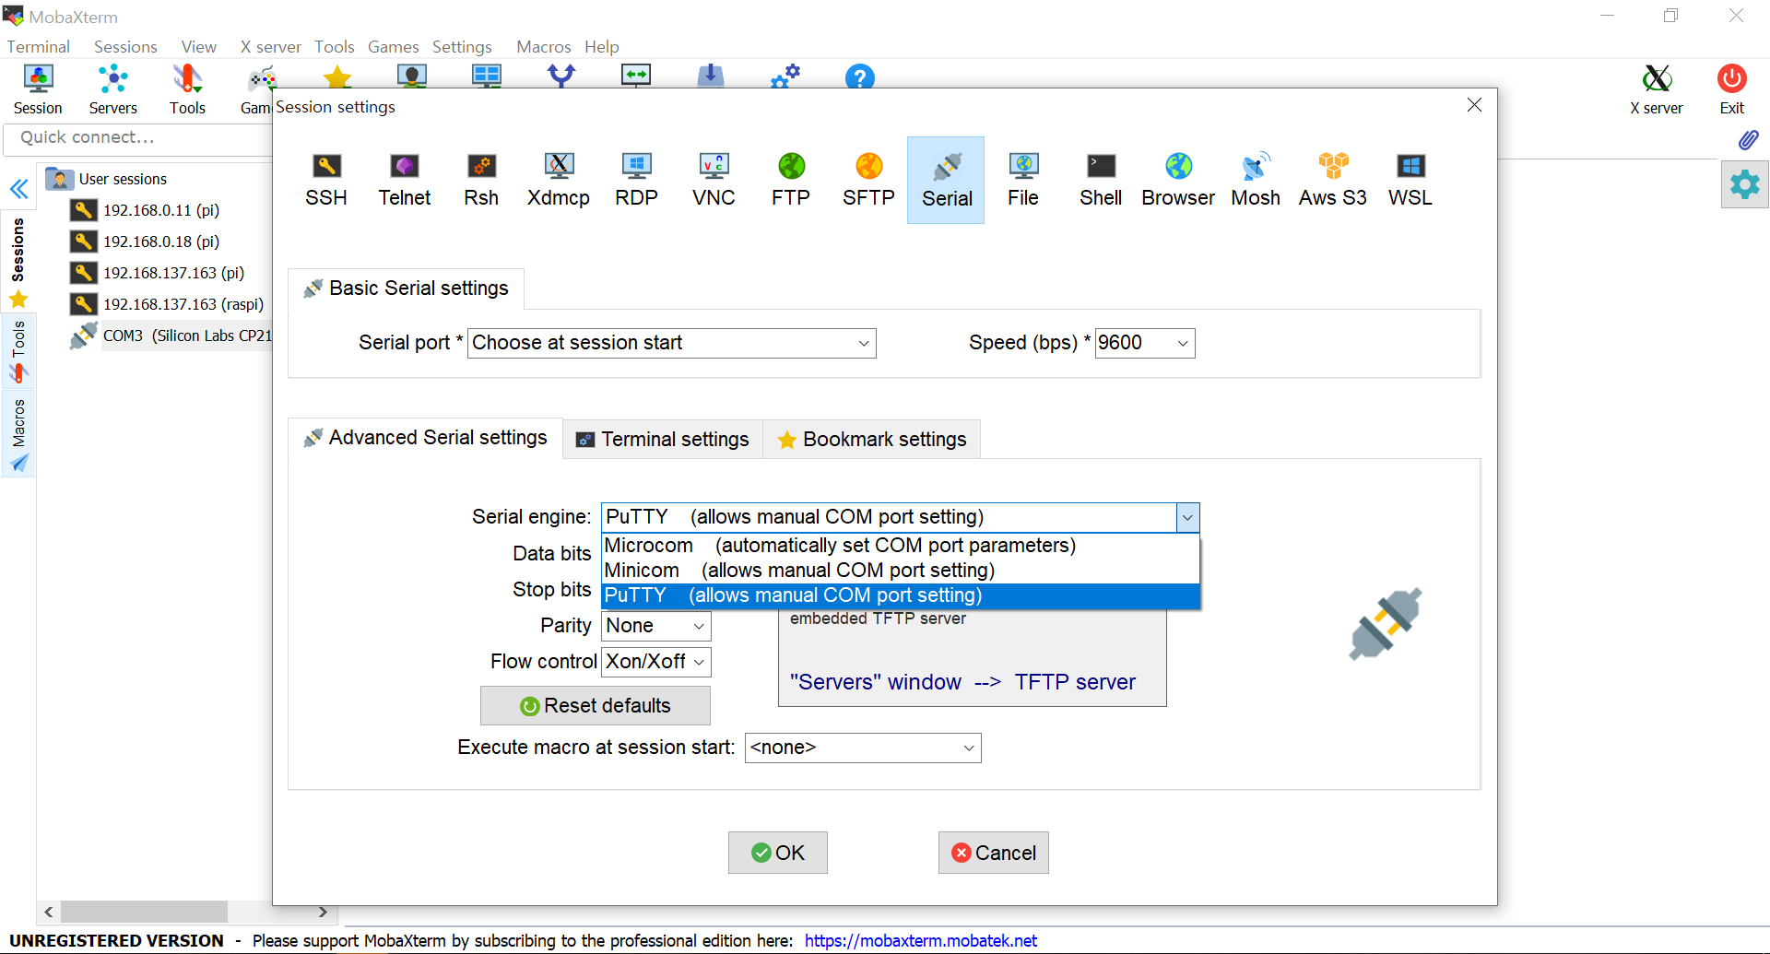Screen dimensions: 1770x954
Task: Select the SFTP session type
Action: point(868,181)
